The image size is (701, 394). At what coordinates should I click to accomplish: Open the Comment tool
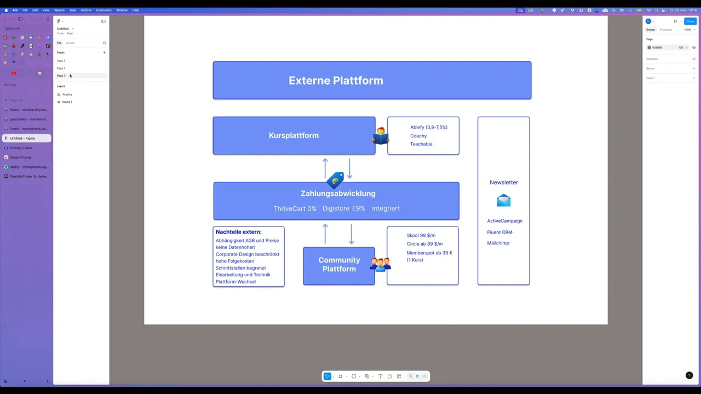[389, 376]
